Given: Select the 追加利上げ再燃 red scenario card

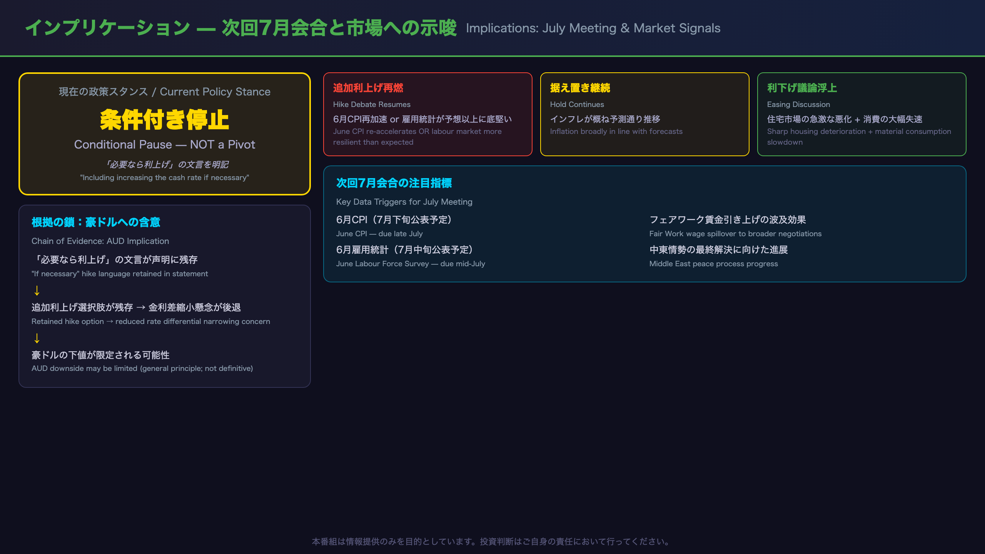Looking at the screenshot, I should (427, 114).
